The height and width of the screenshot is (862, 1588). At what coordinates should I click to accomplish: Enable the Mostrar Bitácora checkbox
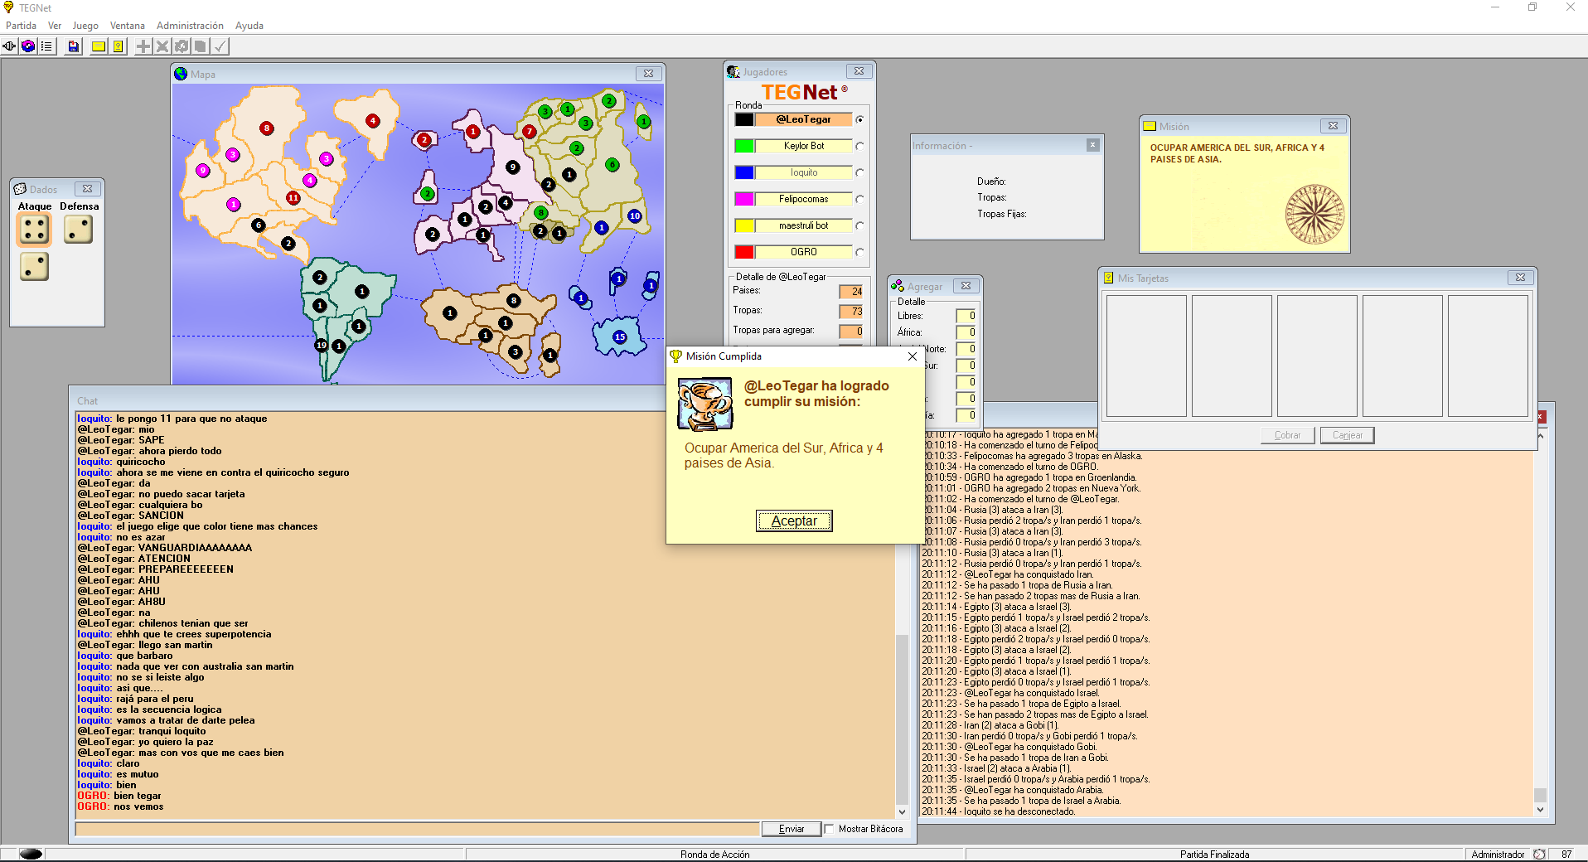tap(829, 829)
